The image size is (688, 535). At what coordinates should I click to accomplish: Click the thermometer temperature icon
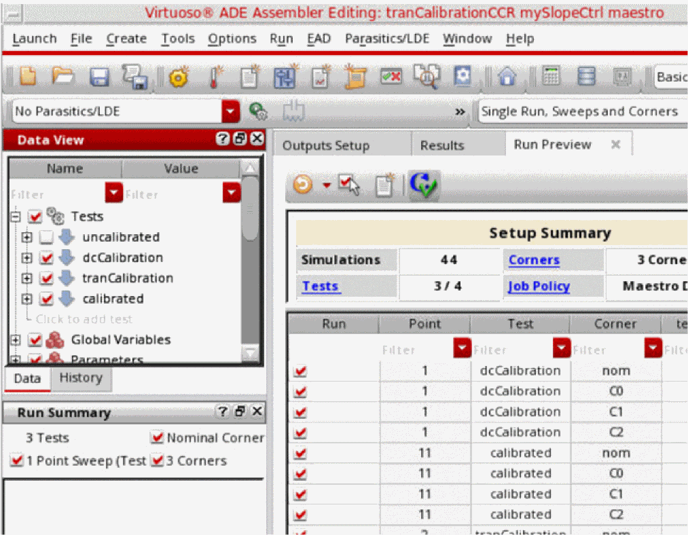[216, 77]
